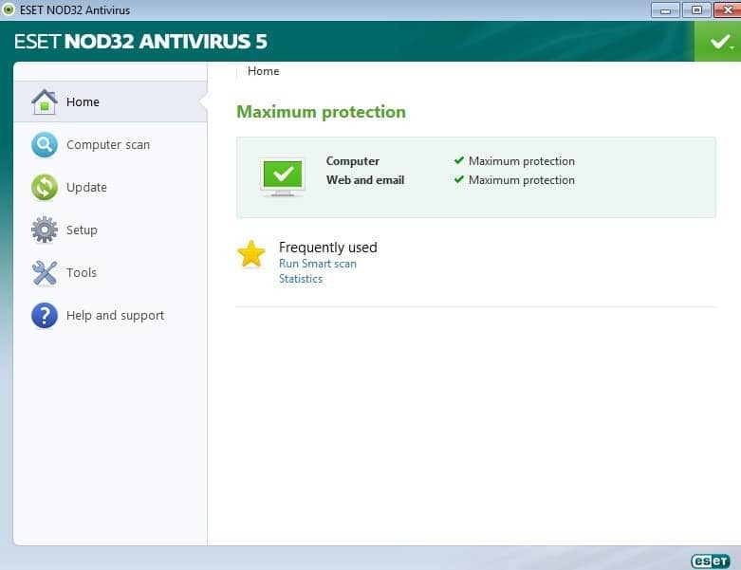Click the ESET logo in bottom corner
Screen dimensions: 741x570
(x=711, y=561)
